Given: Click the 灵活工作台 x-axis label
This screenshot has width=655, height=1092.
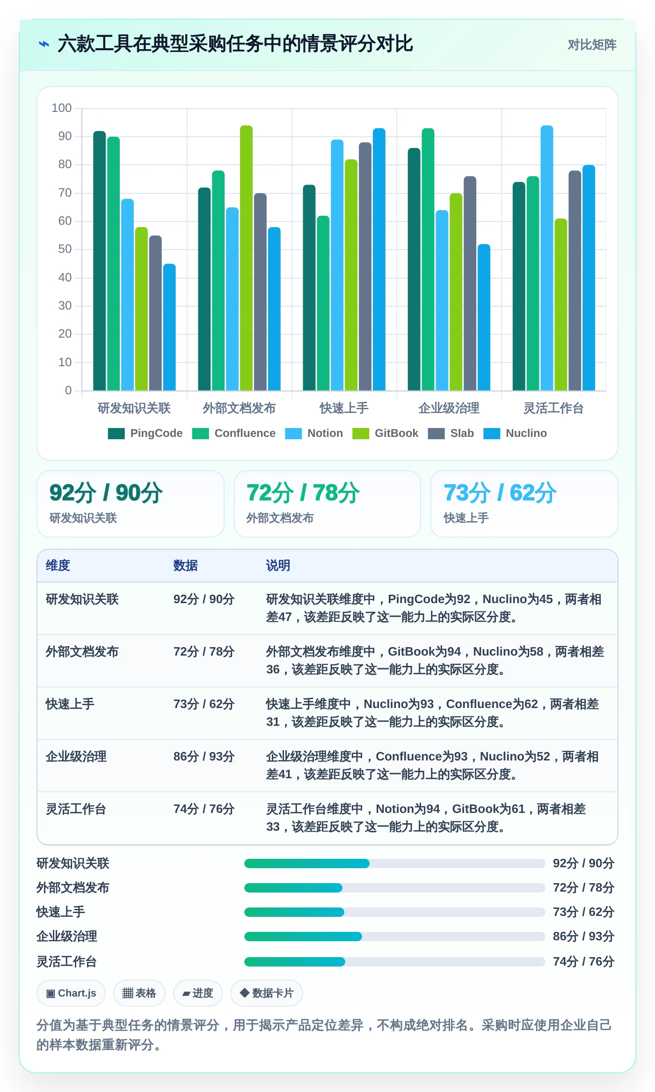Looking at the screenshot, I should [x=553, y=408].
